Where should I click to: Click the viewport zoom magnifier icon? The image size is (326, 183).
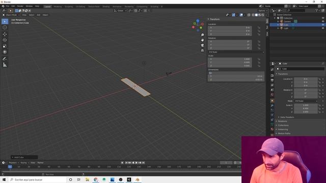coord(202,35)
